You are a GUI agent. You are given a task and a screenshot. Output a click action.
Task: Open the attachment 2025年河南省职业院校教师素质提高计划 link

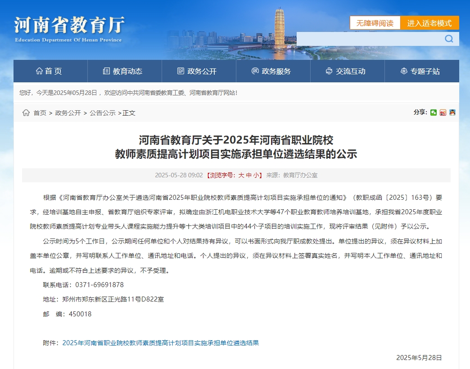[160, 343]
